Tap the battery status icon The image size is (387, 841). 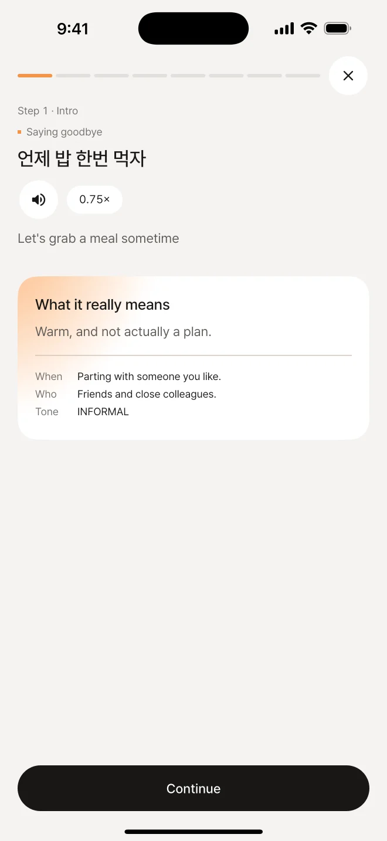337,28
